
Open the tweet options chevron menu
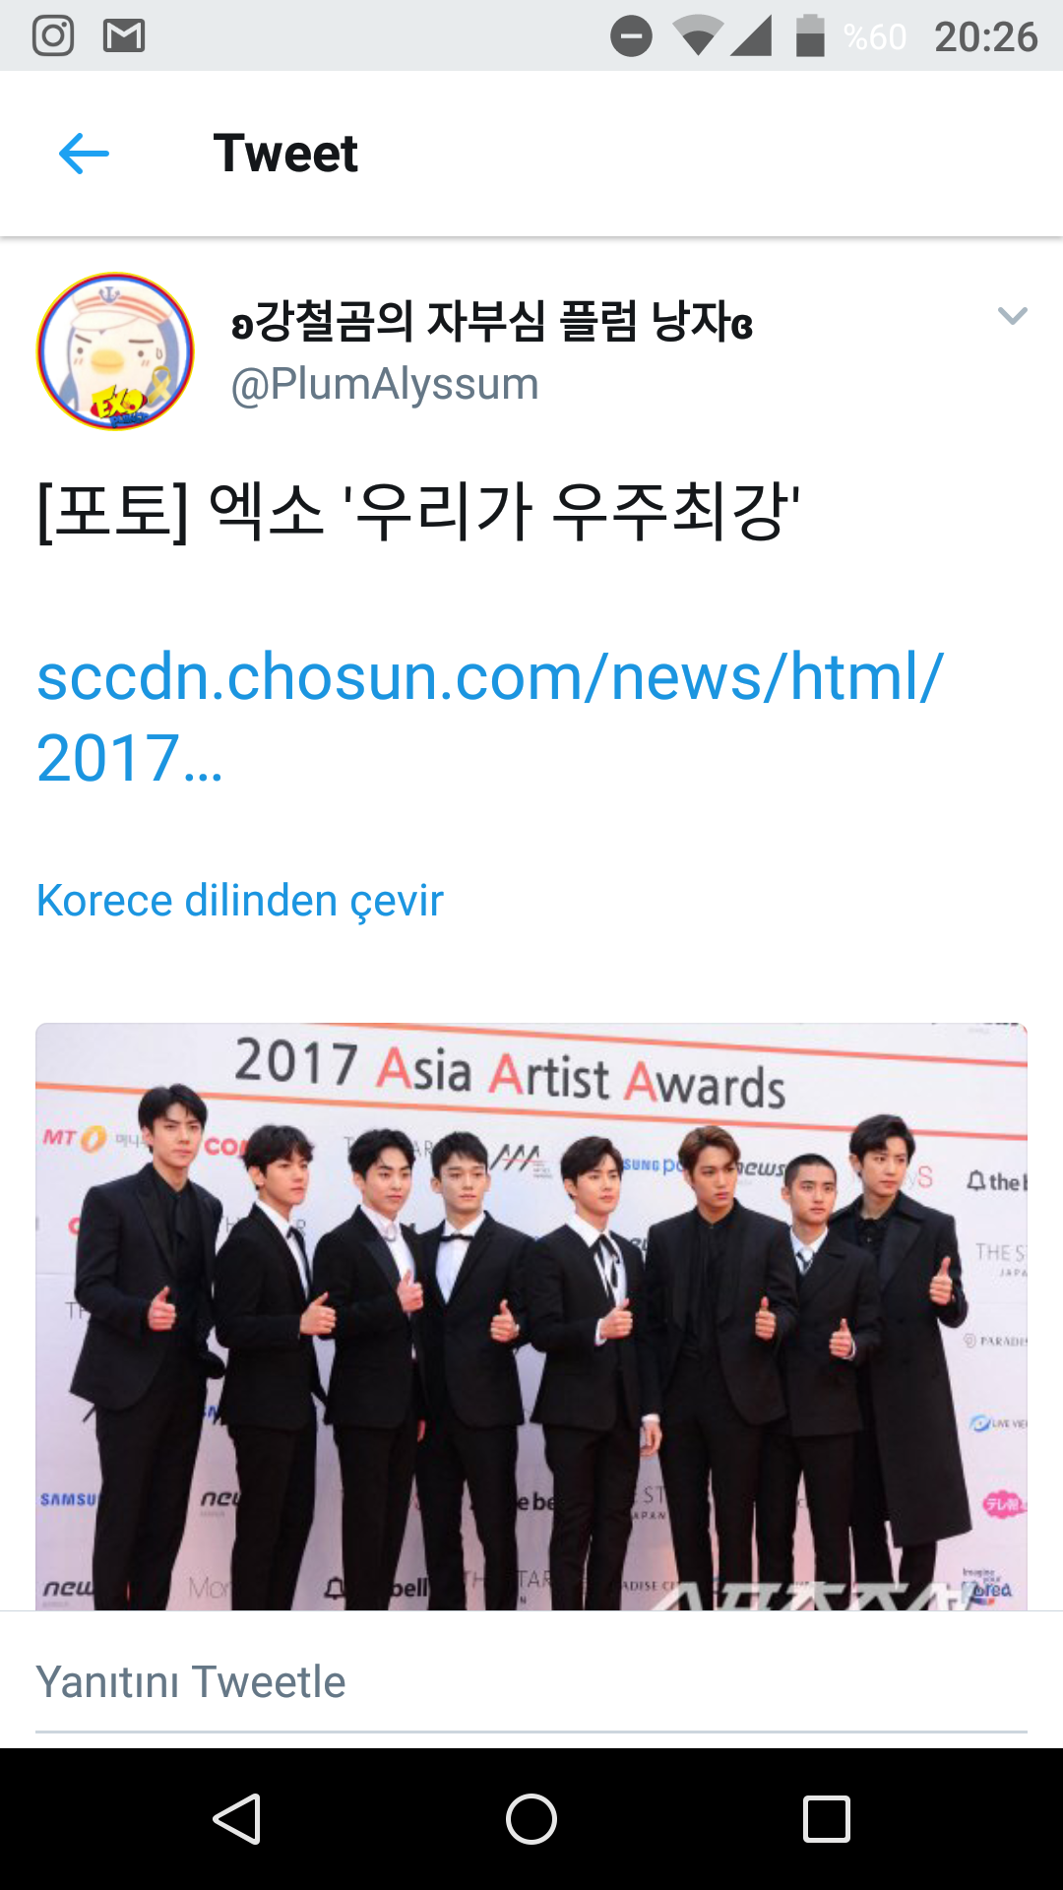coord(1012,316)
